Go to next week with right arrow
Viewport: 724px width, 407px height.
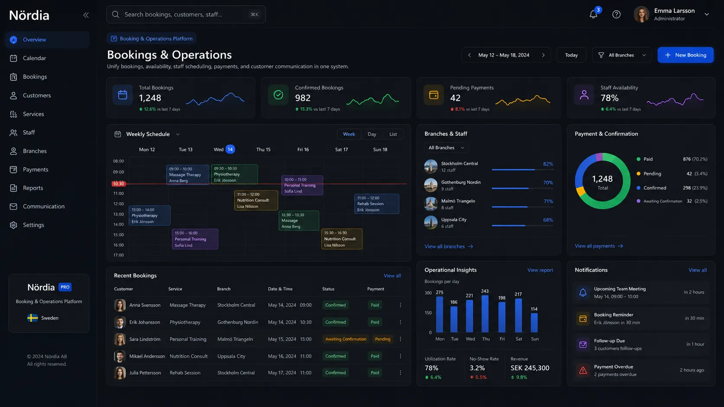coord(543,55)
